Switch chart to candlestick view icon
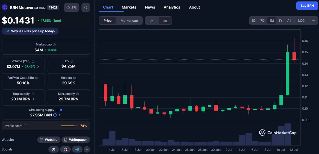This screenshot has width=319, height=154. tap(165, 21)
